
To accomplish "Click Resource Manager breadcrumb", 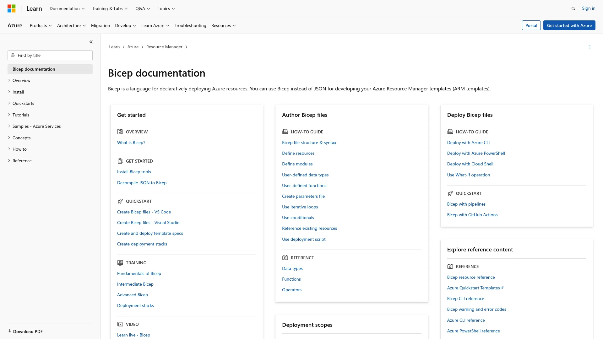I will click(164, 47).
